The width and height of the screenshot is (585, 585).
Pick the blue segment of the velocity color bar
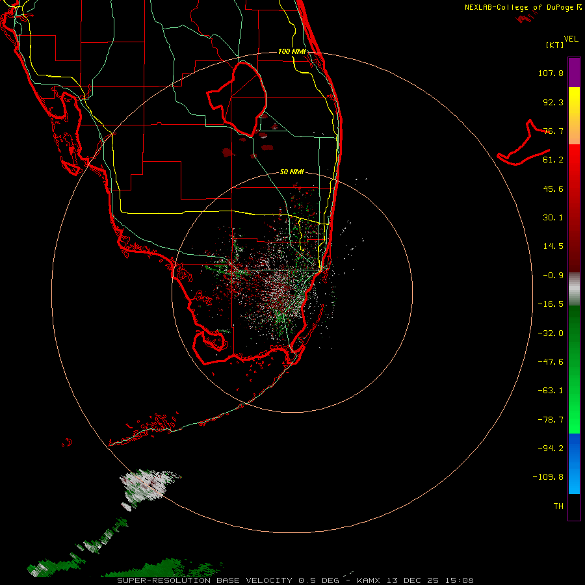click(x=574, y=463)
